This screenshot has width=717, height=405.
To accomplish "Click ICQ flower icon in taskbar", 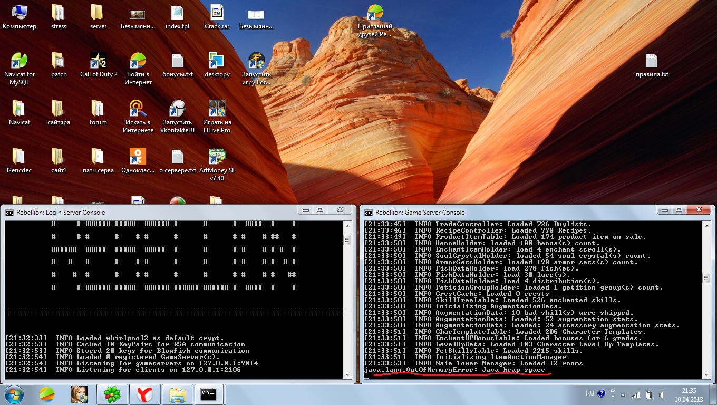I will coord(112,393).
